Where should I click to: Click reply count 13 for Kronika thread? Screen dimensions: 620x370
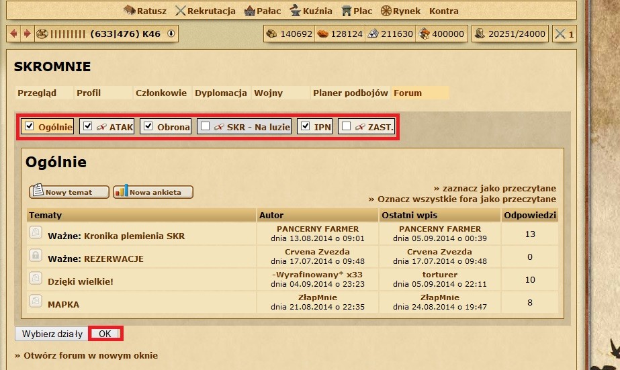coord(530,234)
